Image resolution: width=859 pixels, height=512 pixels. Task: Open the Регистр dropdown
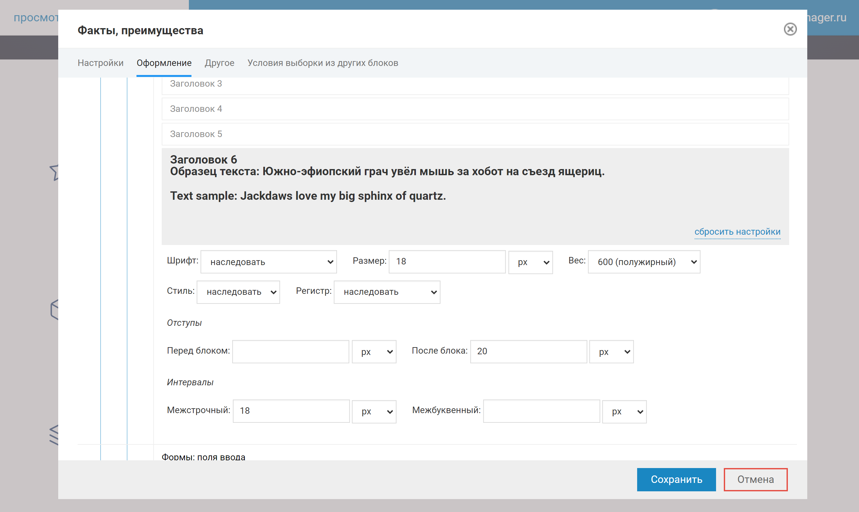pyautogui.click(x=386, y=292)
